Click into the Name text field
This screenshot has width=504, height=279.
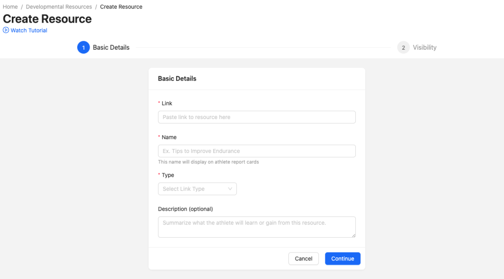click(256, 151)
